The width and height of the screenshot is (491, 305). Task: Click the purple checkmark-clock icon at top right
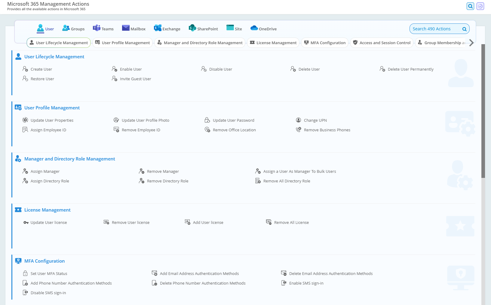coord(480,6)
